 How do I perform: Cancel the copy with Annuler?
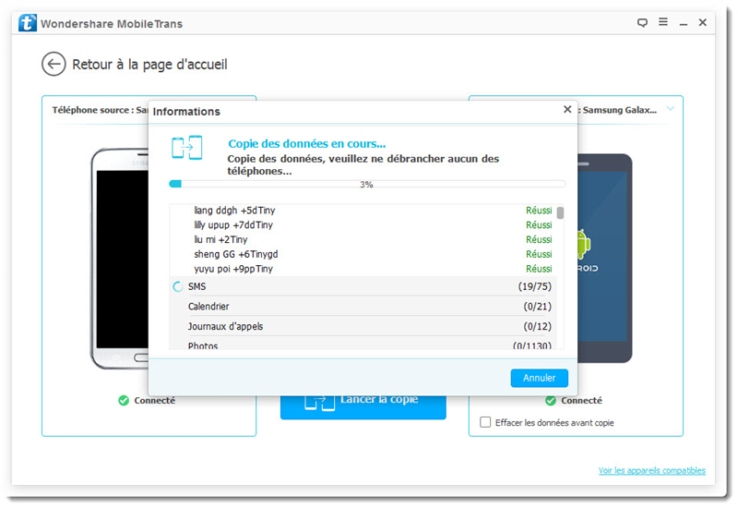pos(540,378)
